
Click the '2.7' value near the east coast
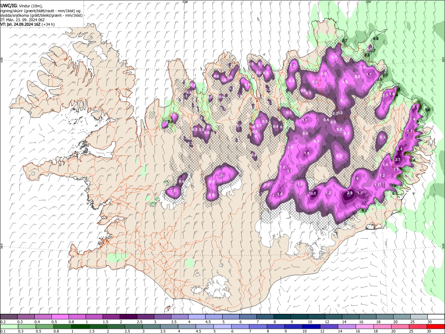[398, 160]
